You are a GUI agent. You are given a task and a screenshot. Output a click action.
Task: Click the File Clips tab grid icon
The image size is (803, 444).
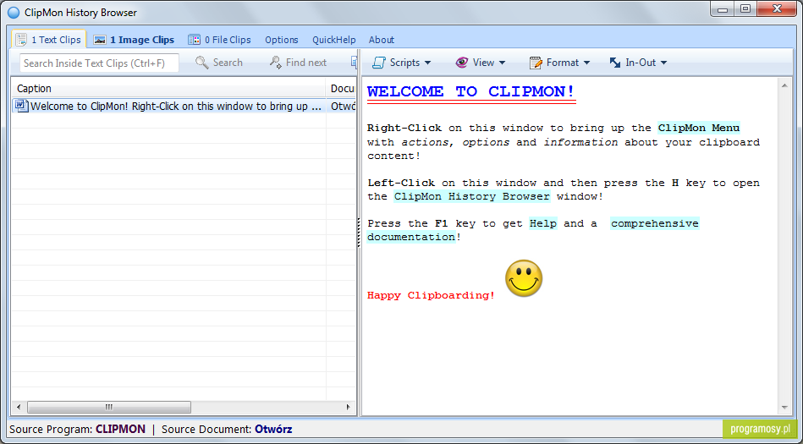(x=194, y=40)
